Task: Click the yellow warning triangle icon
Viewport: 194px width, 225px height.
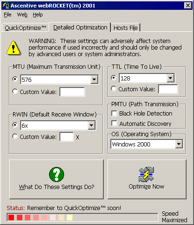Action: click(14, 48)
